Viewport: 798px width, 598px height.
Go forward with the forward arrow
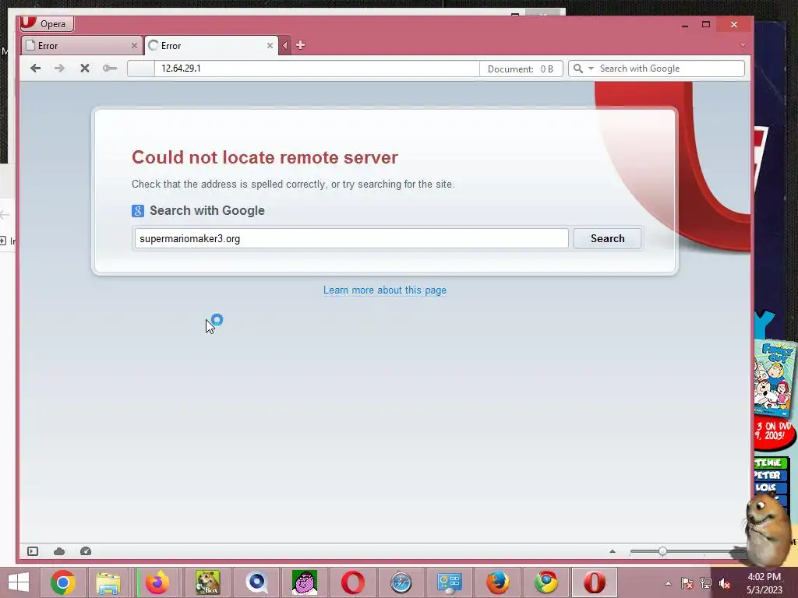point(59,69)
